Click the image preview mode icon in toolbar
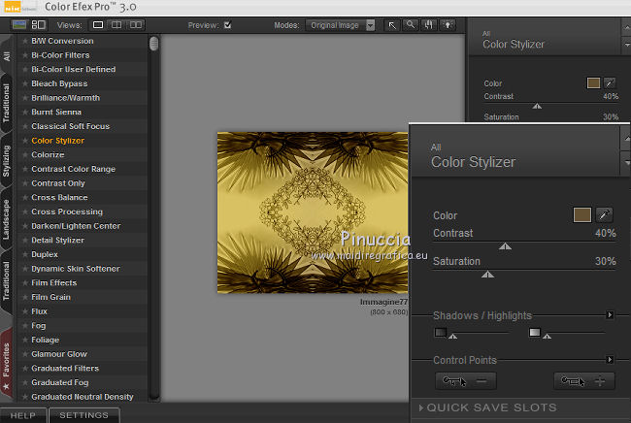This screenshot has width=631, height=423. tap(19, 25)
